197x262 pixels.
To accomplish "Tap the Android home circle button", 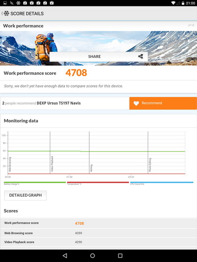I will click(x=93, y=256).
